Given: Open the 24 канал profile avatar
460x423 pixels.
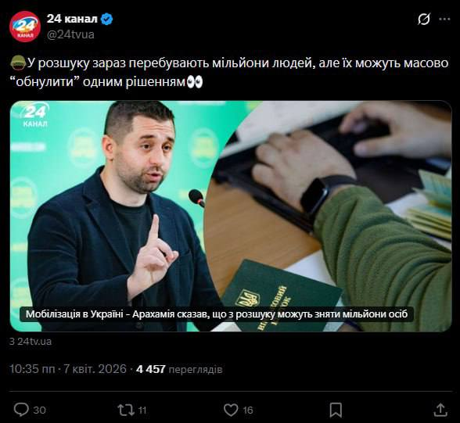Looking at the screenshot, I should [x=25, y=27].
